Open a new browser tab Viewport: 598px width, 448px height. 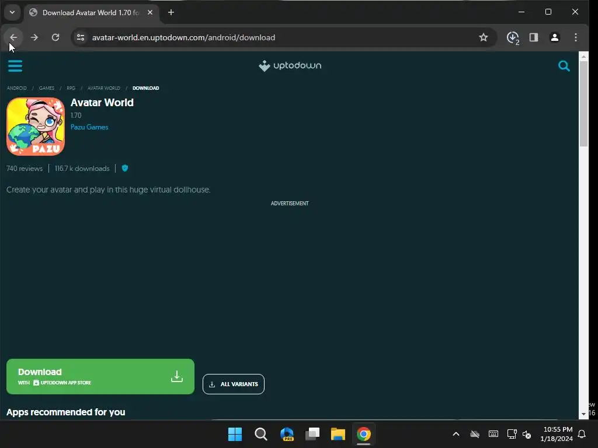pyautogui.click(x=171, y=13)
